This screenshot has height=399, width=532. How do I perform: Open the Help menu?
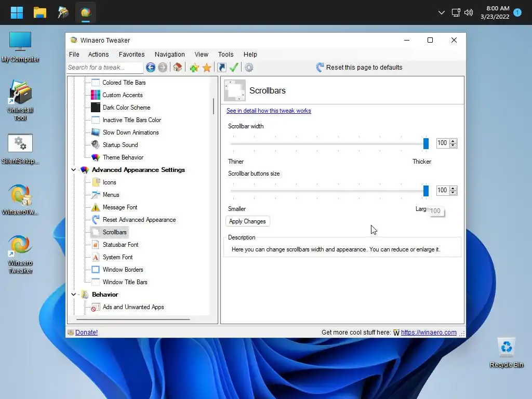pos(250,54)
